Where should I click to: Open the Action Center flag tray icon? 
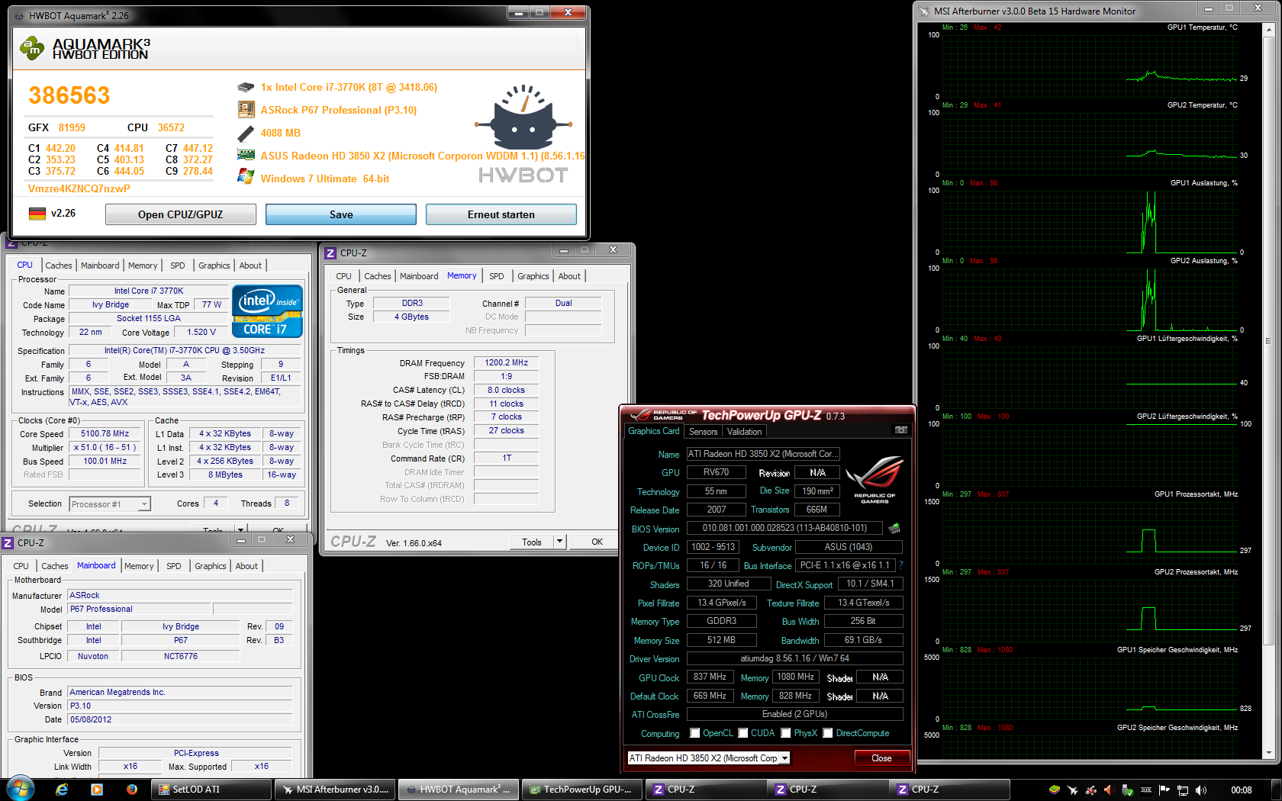tap(1164, 790)
